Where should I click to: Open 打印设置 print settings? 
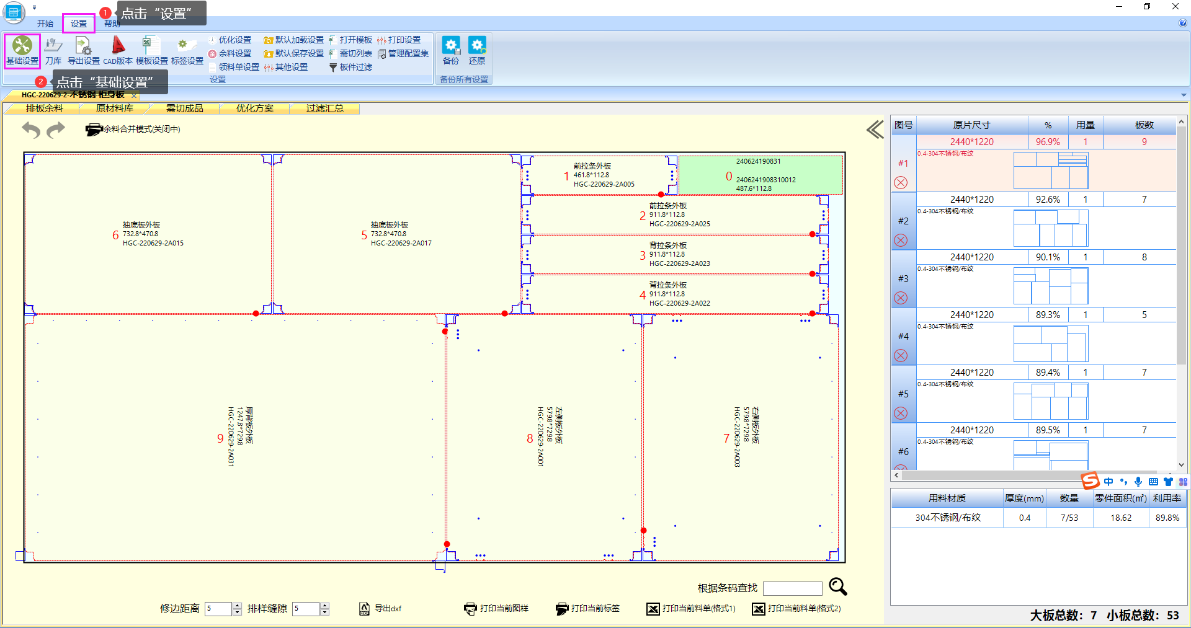click(399, 40)
